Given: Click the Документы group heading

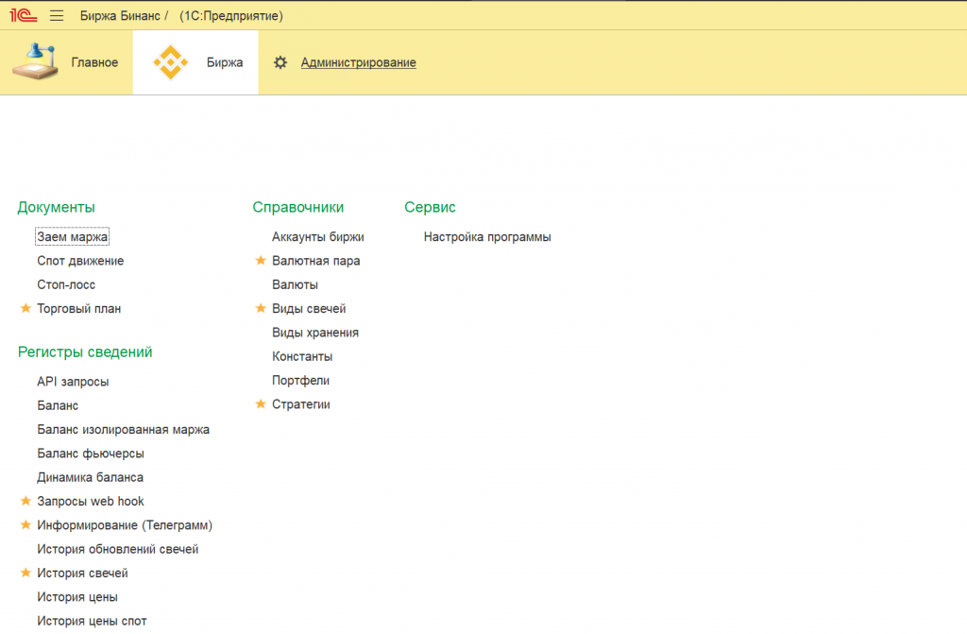Looking at the screenshot, I should point(56,208).
